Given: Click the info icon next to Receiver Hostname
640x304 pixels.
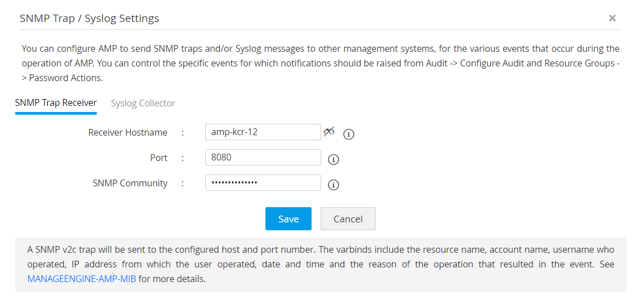Looking at the screenshot, I should 349,134.
